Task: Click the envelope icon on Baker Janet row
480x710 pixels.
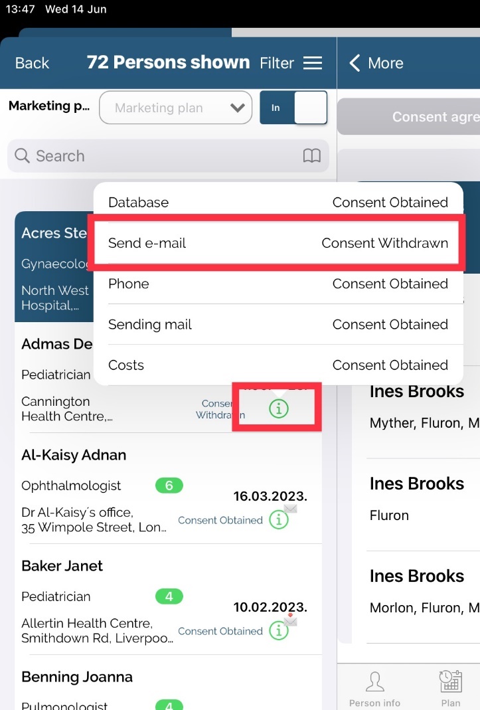Action: (290, 620)
